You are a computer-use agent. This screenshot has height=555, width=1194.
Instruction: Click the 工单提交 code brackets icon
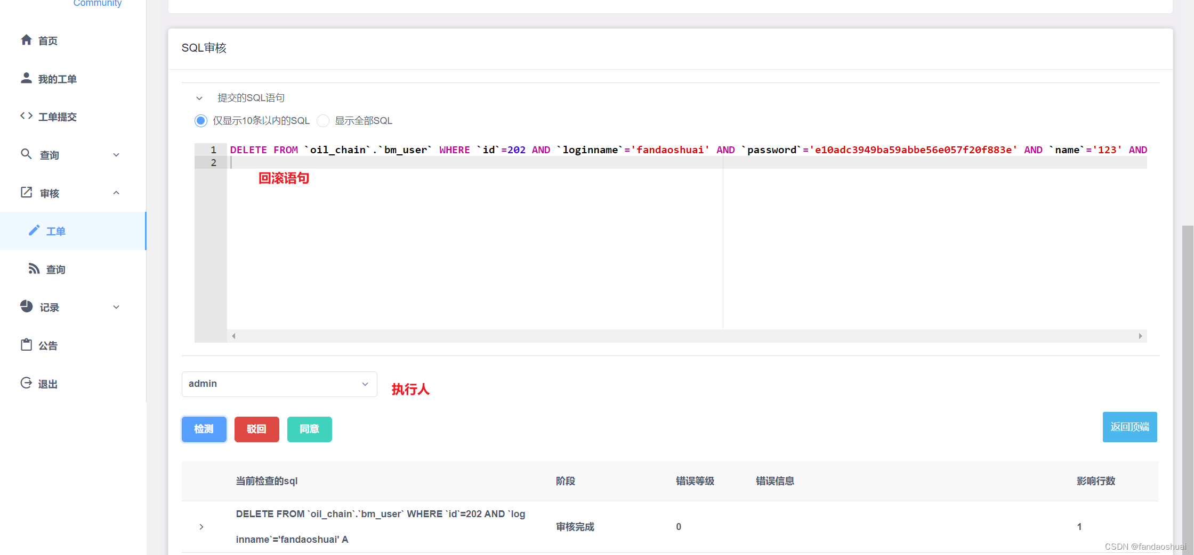[x=27, y=116]
